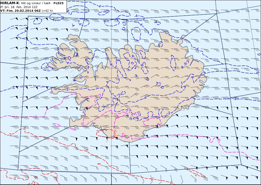
Task: Click the "HIRLAM-K" model name in the title box
Action: click(10, 3)
